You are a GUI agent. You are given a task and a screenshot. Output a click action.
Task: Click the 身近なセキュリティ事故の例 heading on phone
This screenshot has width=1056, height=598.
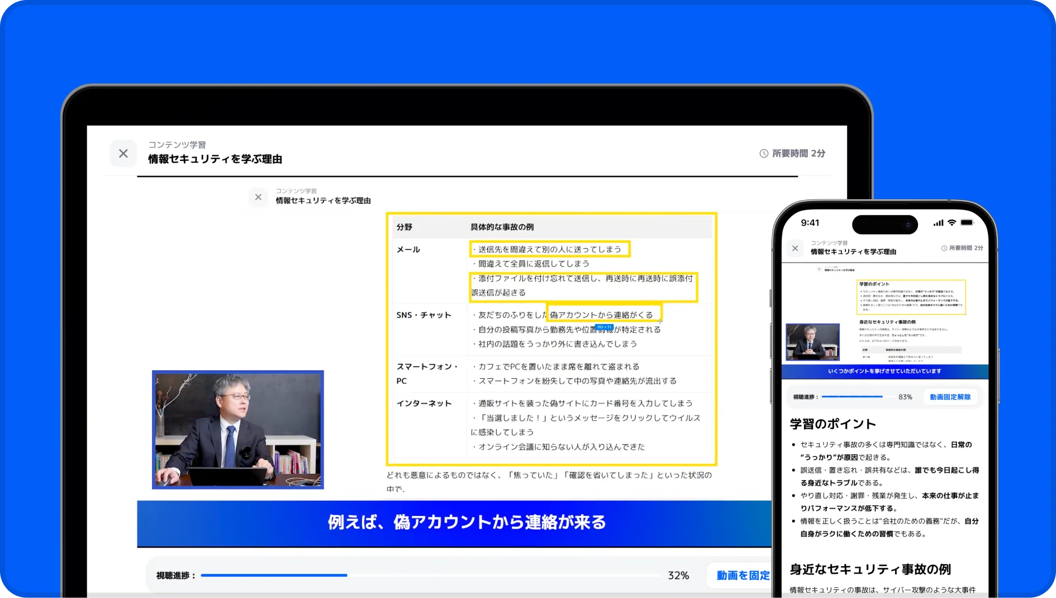coord(870,569)
